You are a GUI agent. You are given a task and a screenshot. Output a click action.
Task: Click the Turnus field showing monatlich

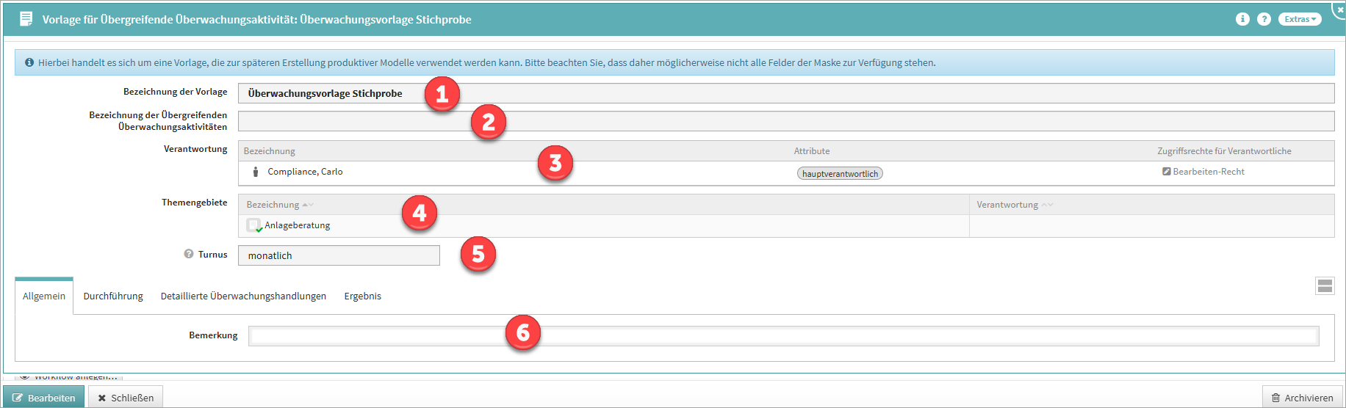click(339, 255)
